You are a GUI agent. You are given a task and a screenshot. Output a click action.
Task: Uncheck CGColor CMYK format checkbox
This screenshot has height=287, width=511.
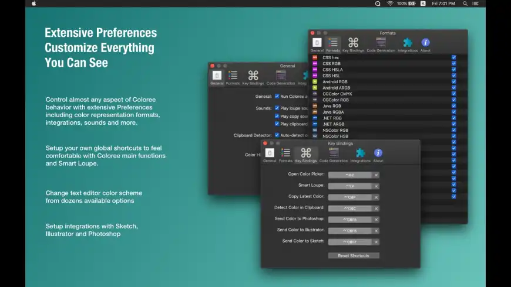[x=453, y=94]
